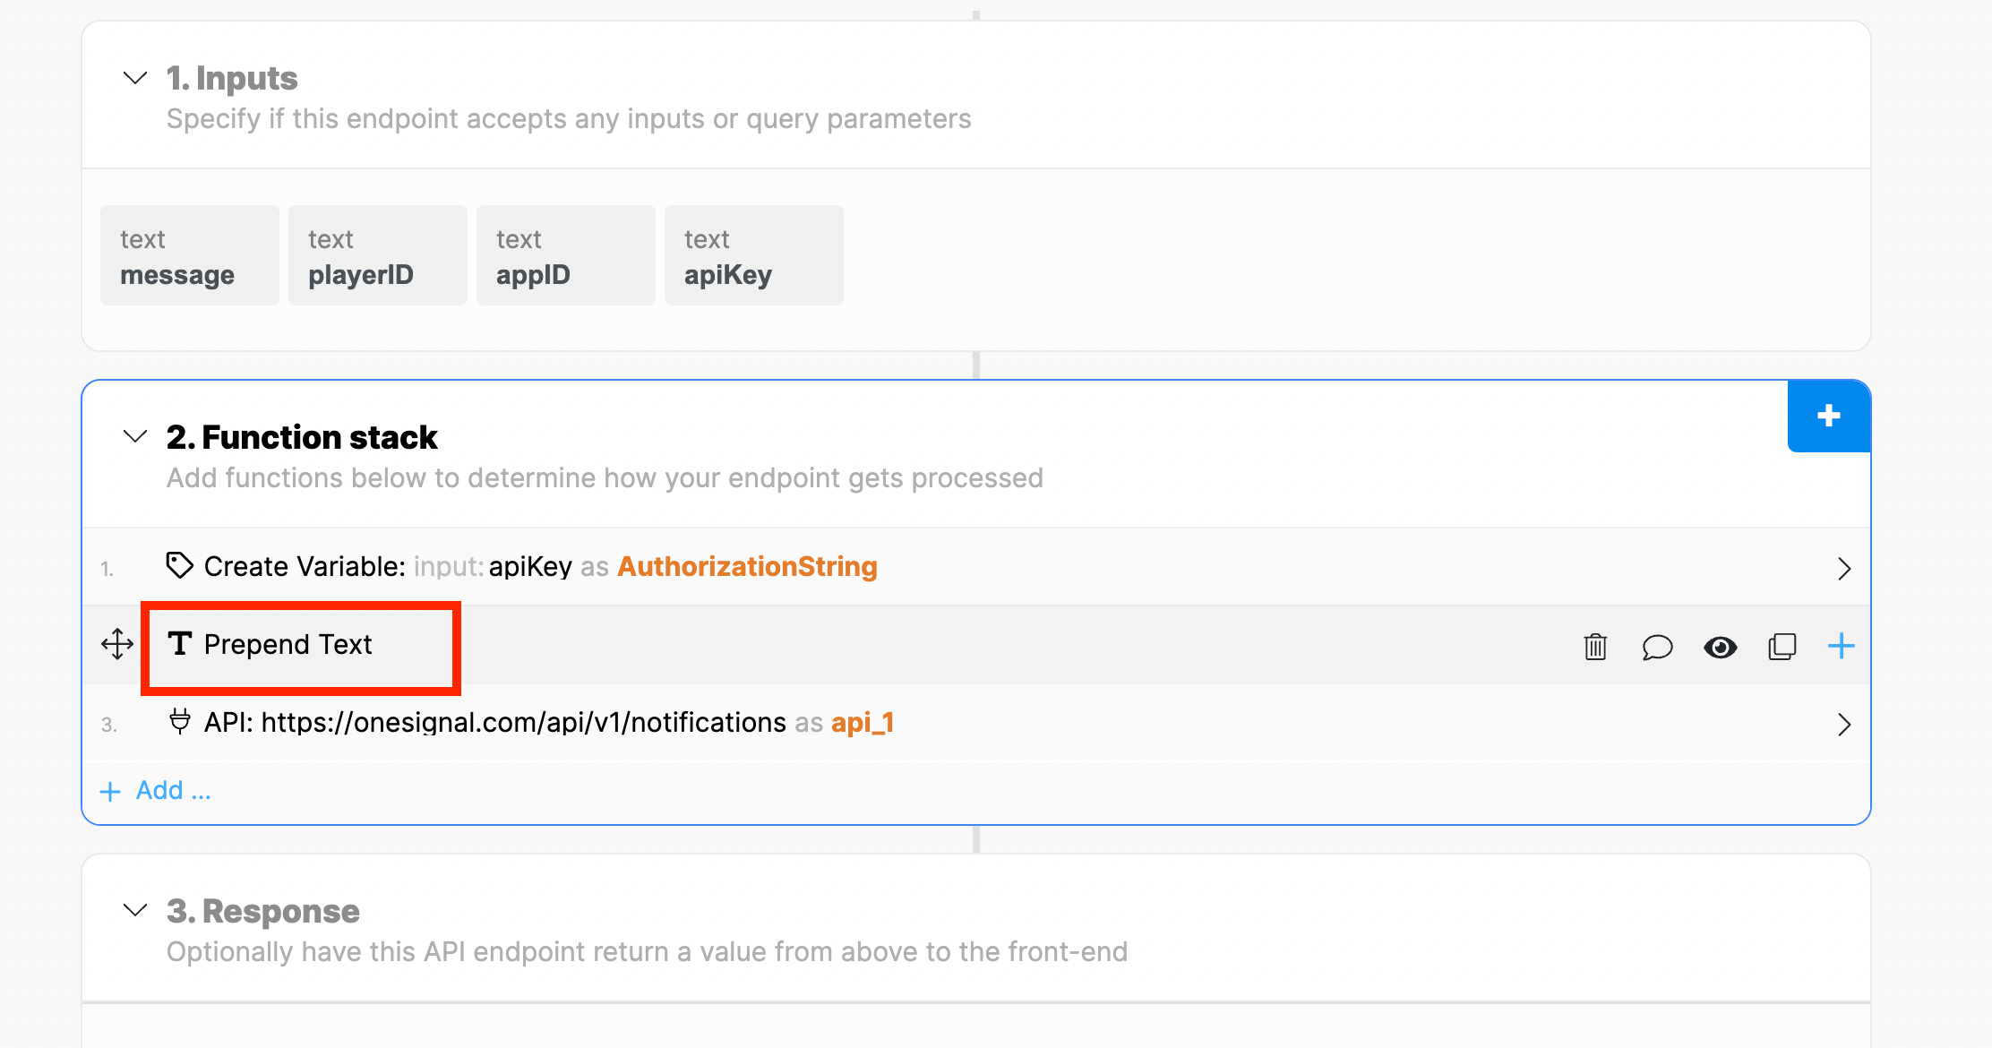Image resolution: width=1992 pixels, height=1048 pixels.
Task: Click the Add ... link
Action: click(x=156, y=791)
